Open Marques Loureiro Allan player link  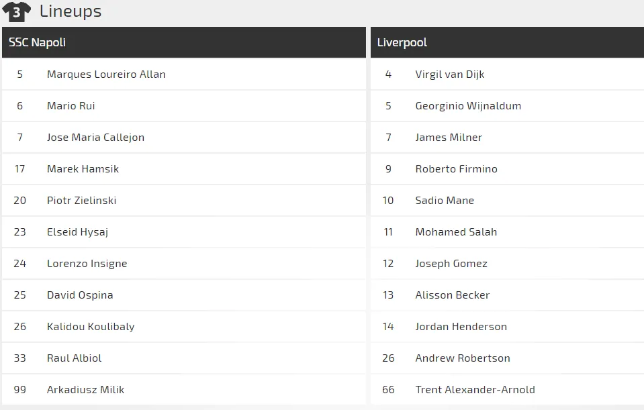point(106,74)
